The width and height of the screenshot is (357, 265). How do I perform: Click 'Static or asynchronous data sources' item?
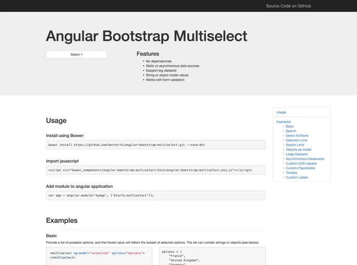point(172,66)
